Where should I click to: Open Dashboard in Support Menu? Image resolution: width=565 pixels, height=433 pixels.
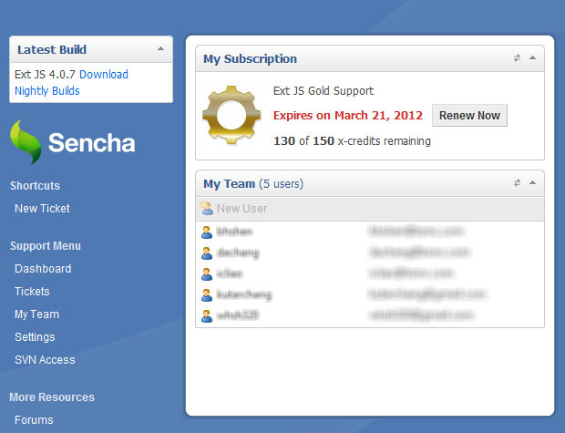pos(43,269)
